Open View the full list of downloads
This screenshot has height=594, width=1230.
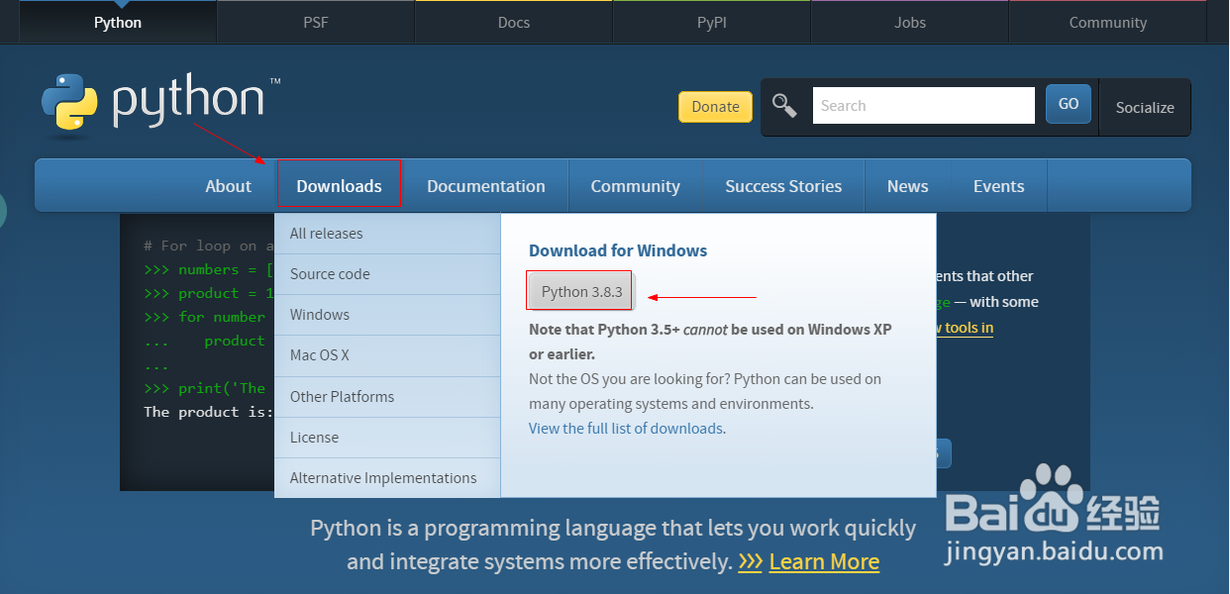point(625,429)
